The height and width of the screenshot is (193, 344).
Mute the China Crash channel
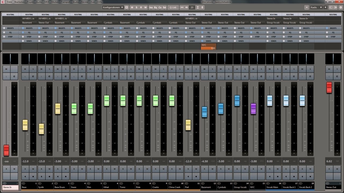tap(172, 69)
